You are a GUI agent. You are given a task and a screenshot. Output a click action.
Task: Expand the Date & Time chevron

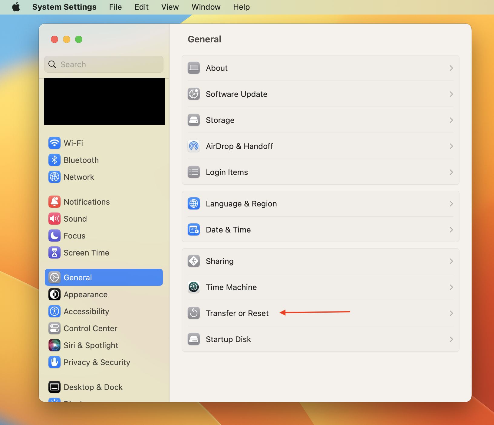click(451, 230)
